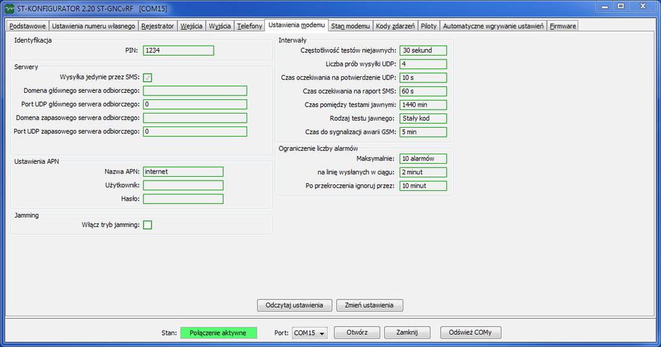The width and height of the screenshot is (661, 347).
Task: Click the 'Ustawienia APN' group label
Action: click(37, 162)
